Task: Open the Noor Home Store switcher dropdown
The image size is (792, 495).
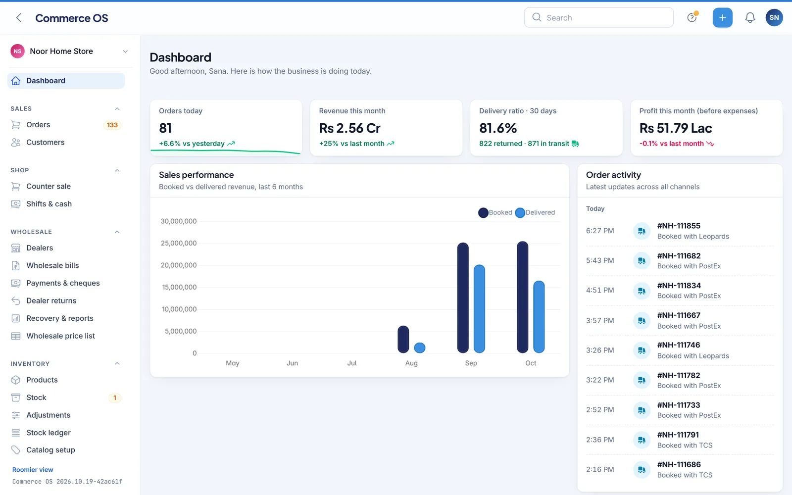Action: coord(70,51)
